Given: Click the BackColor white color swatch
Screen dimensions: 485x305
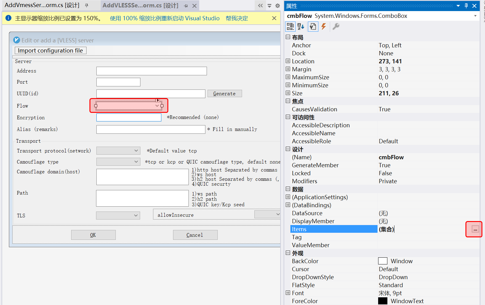Looking at the screenshot, I should [x=382, y=261].
